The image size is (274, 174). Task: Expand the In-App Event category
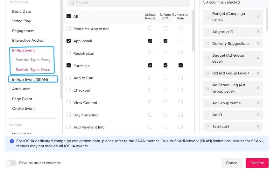pyautogui.click(x=23, y=50)
